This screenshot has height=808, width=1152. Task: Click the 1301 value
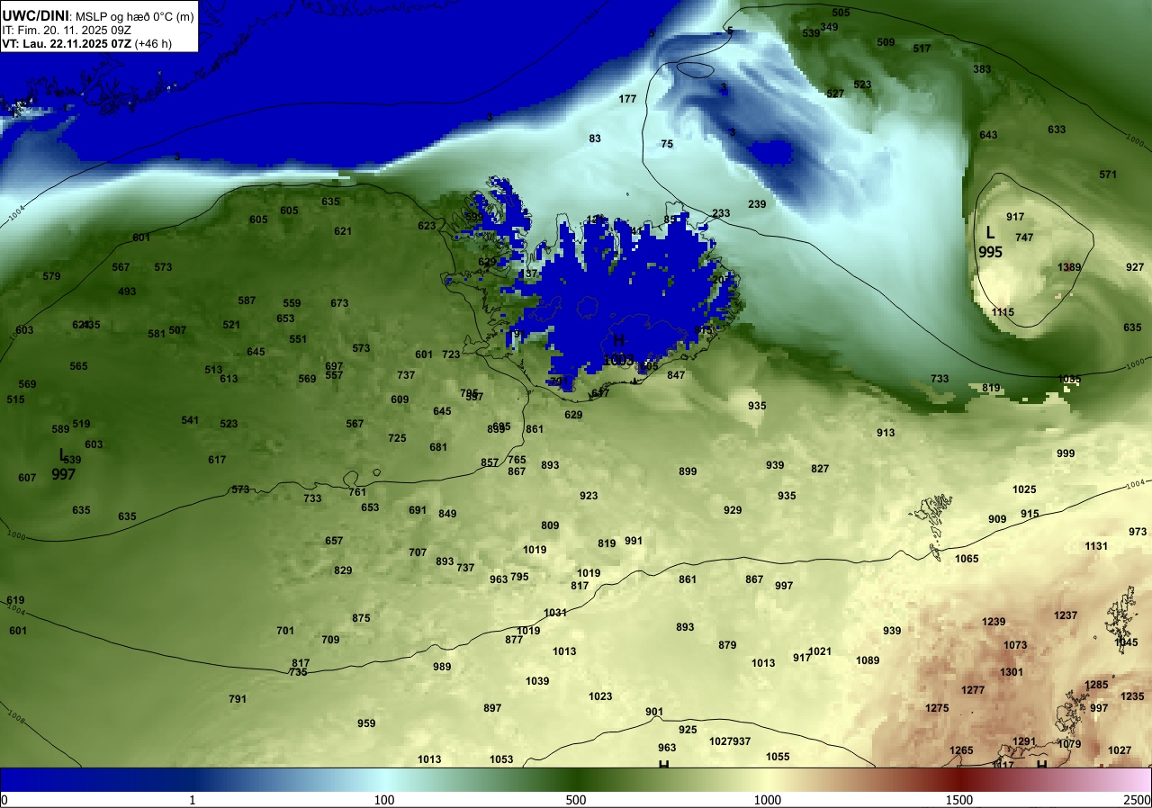(x=1012, y=672)
